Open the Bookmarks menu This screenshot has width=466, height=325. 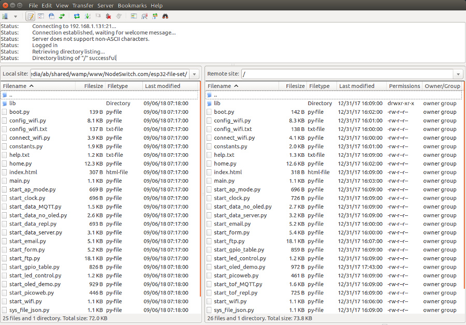[132, 5]
